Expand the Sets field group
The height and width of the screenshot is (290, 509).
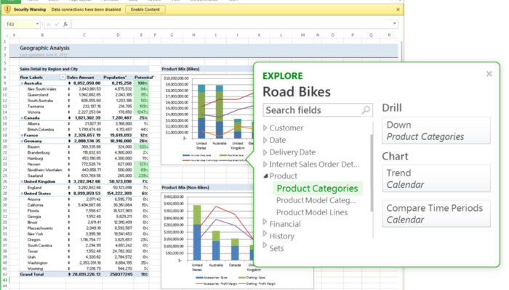point(265,245)
